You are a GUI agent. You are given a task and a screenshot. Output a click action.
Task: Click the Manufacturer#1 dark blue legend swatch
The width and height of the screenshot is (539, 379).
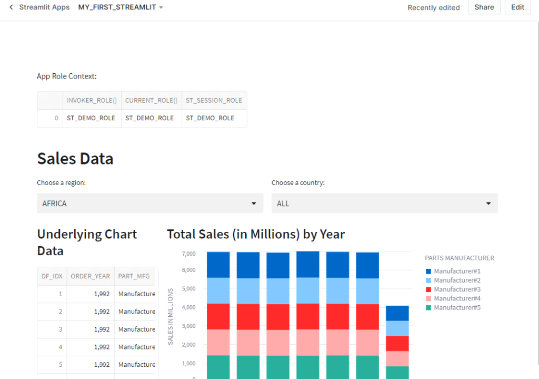pyautogui.click(x=428, y=271)
